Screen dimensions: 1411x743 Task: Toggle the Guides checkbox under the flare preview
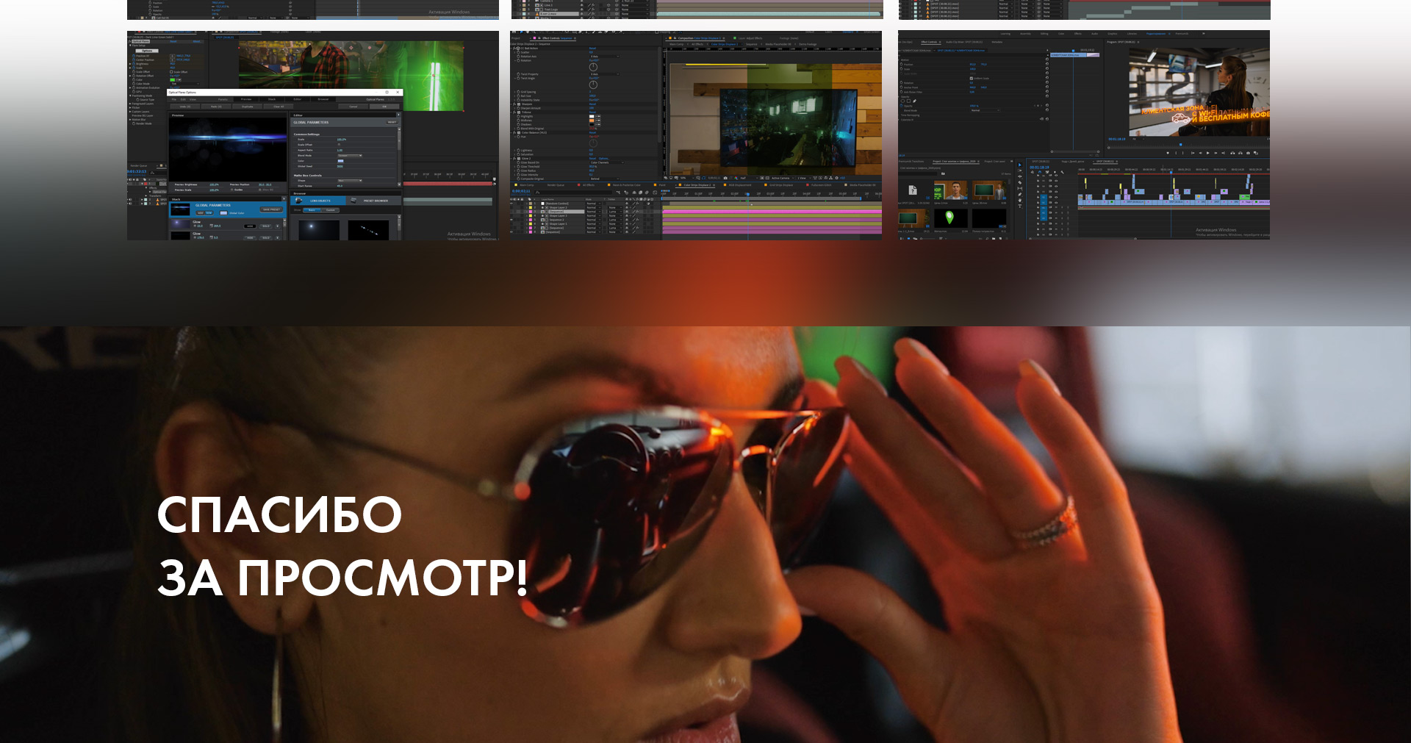(231, 190)
